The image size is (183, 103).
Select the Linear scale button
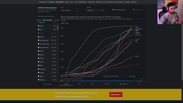(63, 23)
